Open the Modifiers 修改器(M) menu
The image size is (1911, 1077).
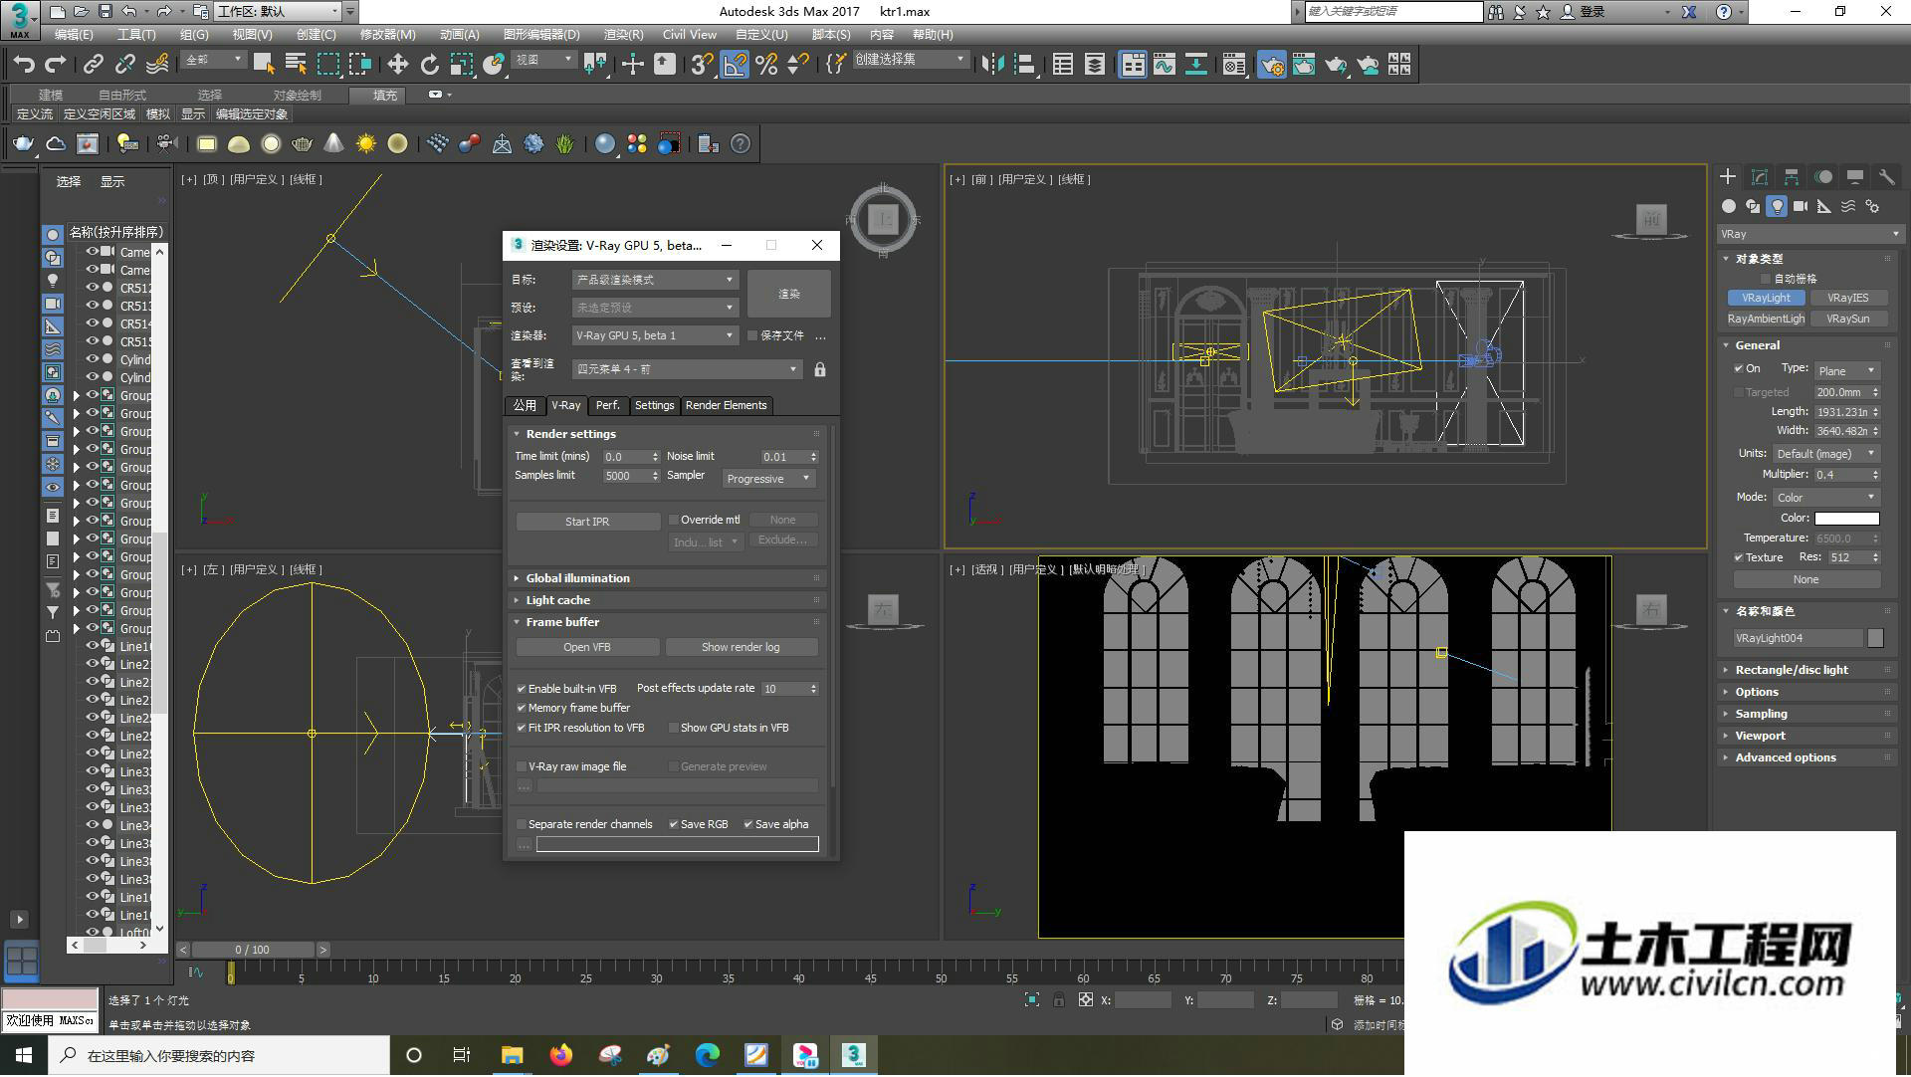click(x=387, y=35)
